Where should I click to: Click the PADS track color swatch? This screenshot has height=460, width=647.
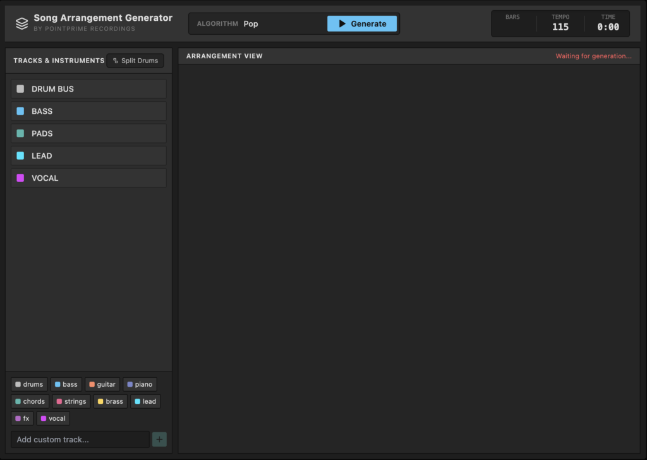20,133
